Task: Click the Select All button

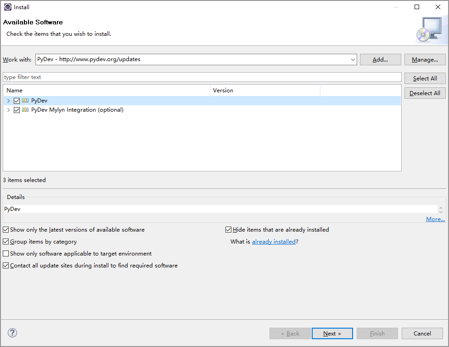Action: pyautogui.click(x=425, y=78)
